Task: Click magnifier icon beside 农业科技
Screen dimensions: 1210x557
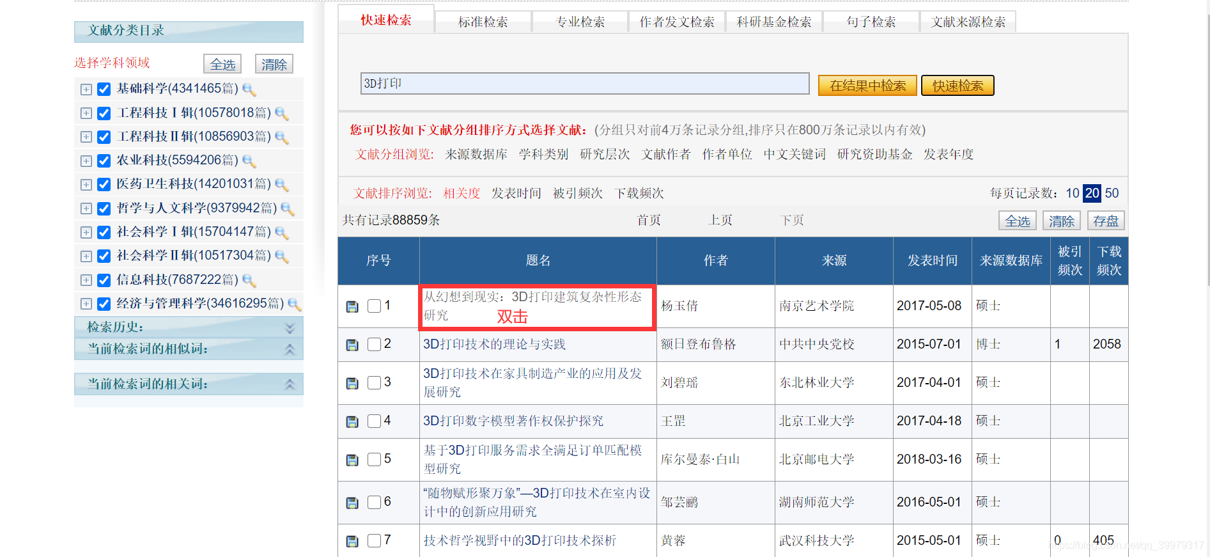Action: [249, 161]
